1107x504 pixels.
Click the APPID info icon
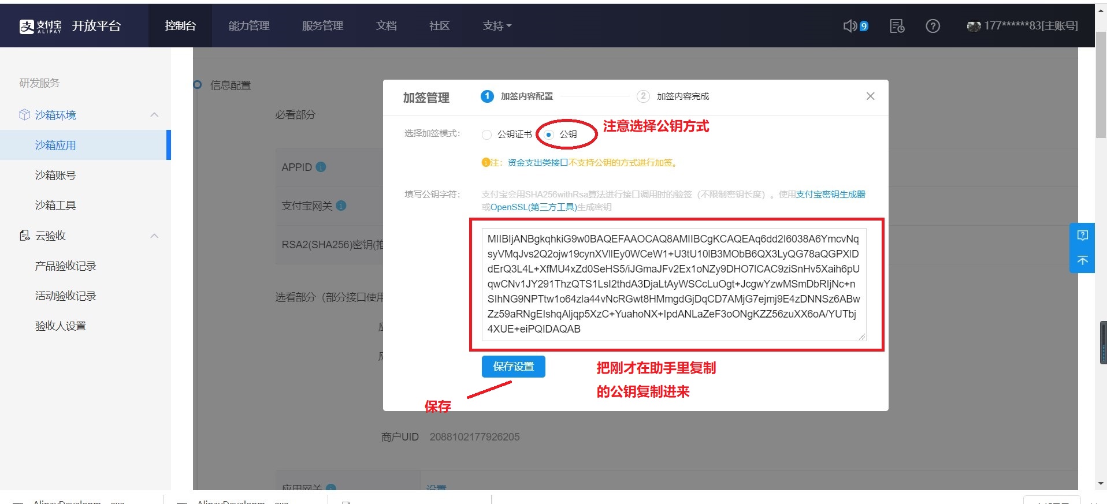pos(321,167)
